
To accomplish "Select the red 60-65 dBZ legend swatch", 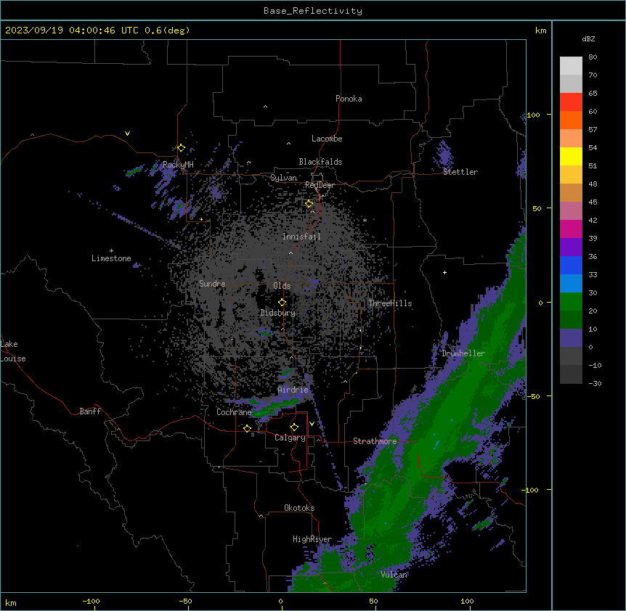I will pos(571,102).
